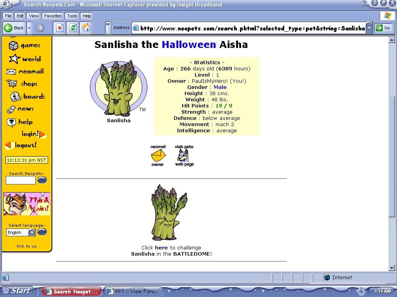Image resolution: width=397 pixels, height=297 pixels.
Task: Click the login! sidebar link
Action: (33, 134)
